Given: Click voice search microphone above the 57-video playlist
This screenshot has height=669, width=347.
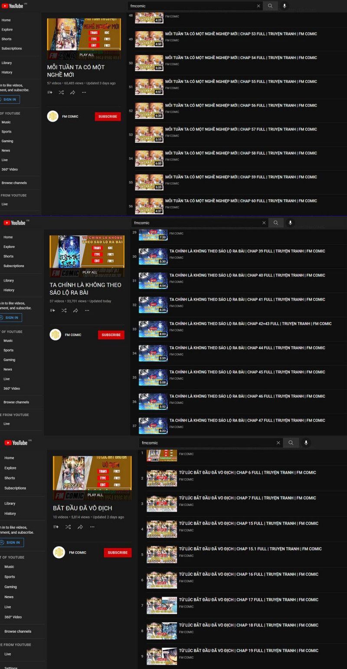Looking at the screenshot, I should [285, 6].
